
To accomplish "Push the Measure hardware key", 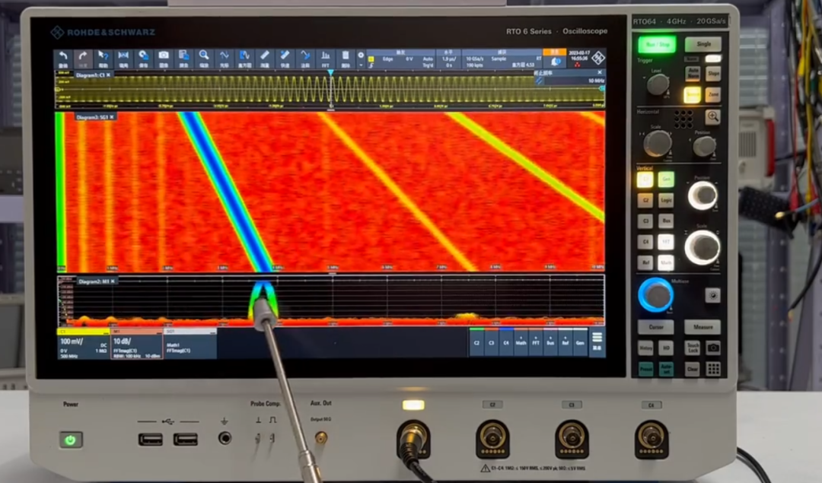I will pyautogui.click(x=703, y=327).
